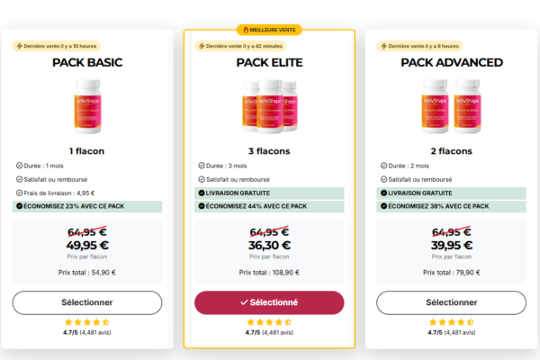The width and height of the screenshot is (540, 360).
Task: Select the Pack Basic offer button
Action: (x=87, y=302)
